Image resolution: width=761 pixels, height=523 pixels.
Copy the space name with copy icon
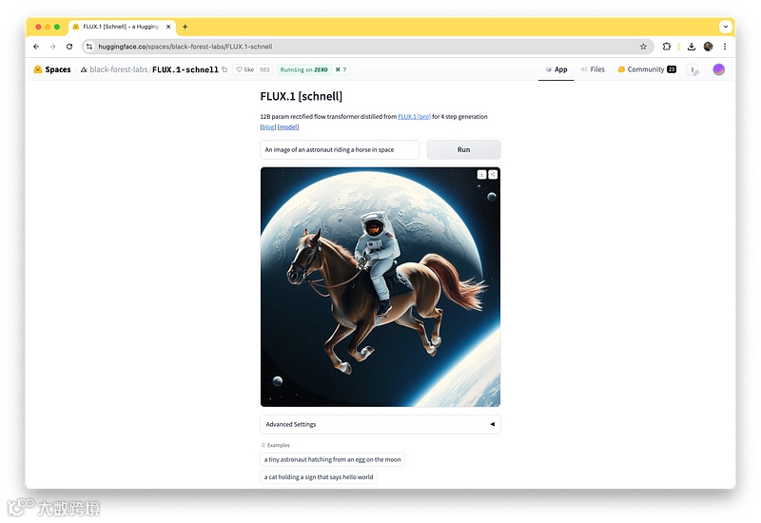tap(224, 69)
